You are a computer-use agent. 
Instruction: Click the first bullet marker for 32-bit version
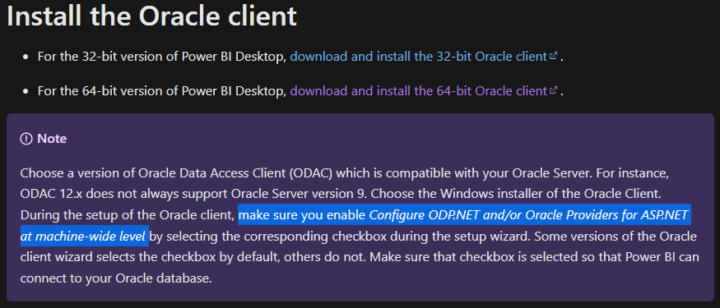[x=26, y=57]
